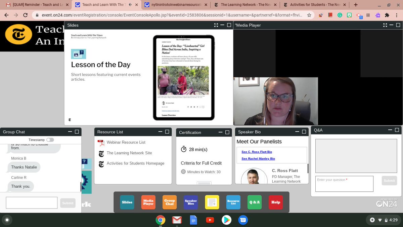Open a new browser tab
403x227 pixels.
(356, 5)
